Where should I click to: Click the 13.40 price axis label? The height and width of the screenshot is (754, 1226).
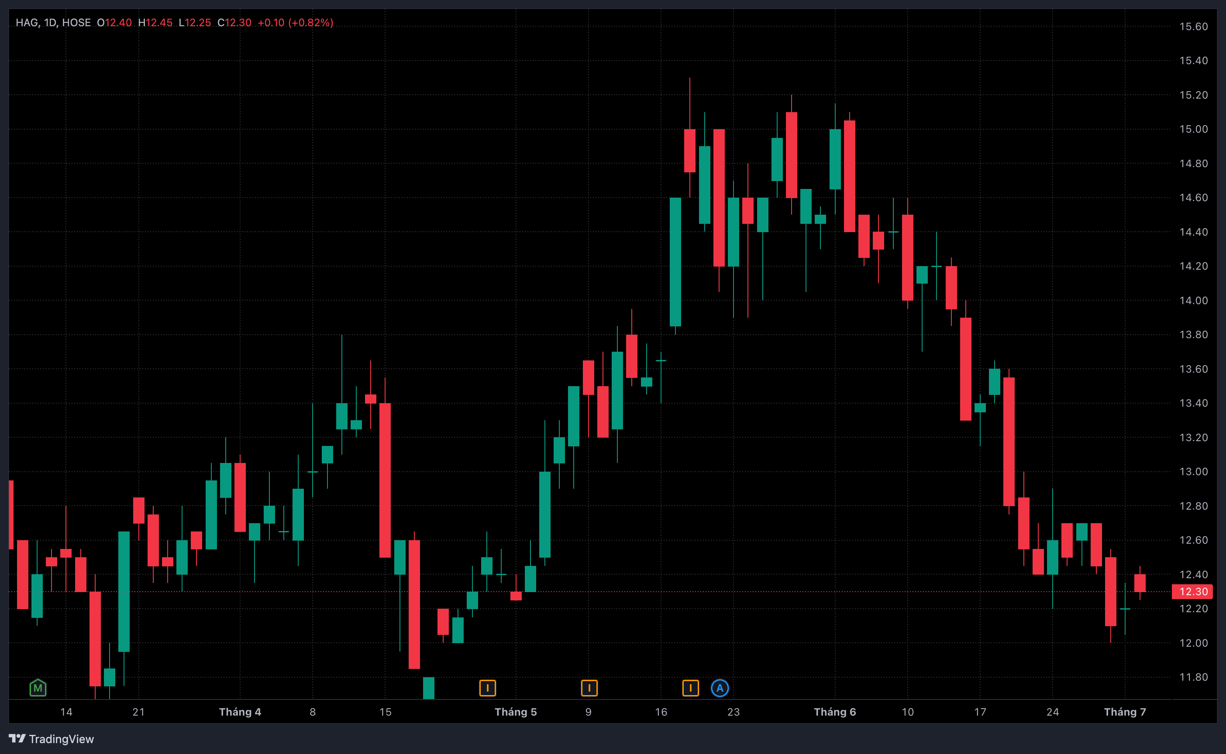(1194, 403)
